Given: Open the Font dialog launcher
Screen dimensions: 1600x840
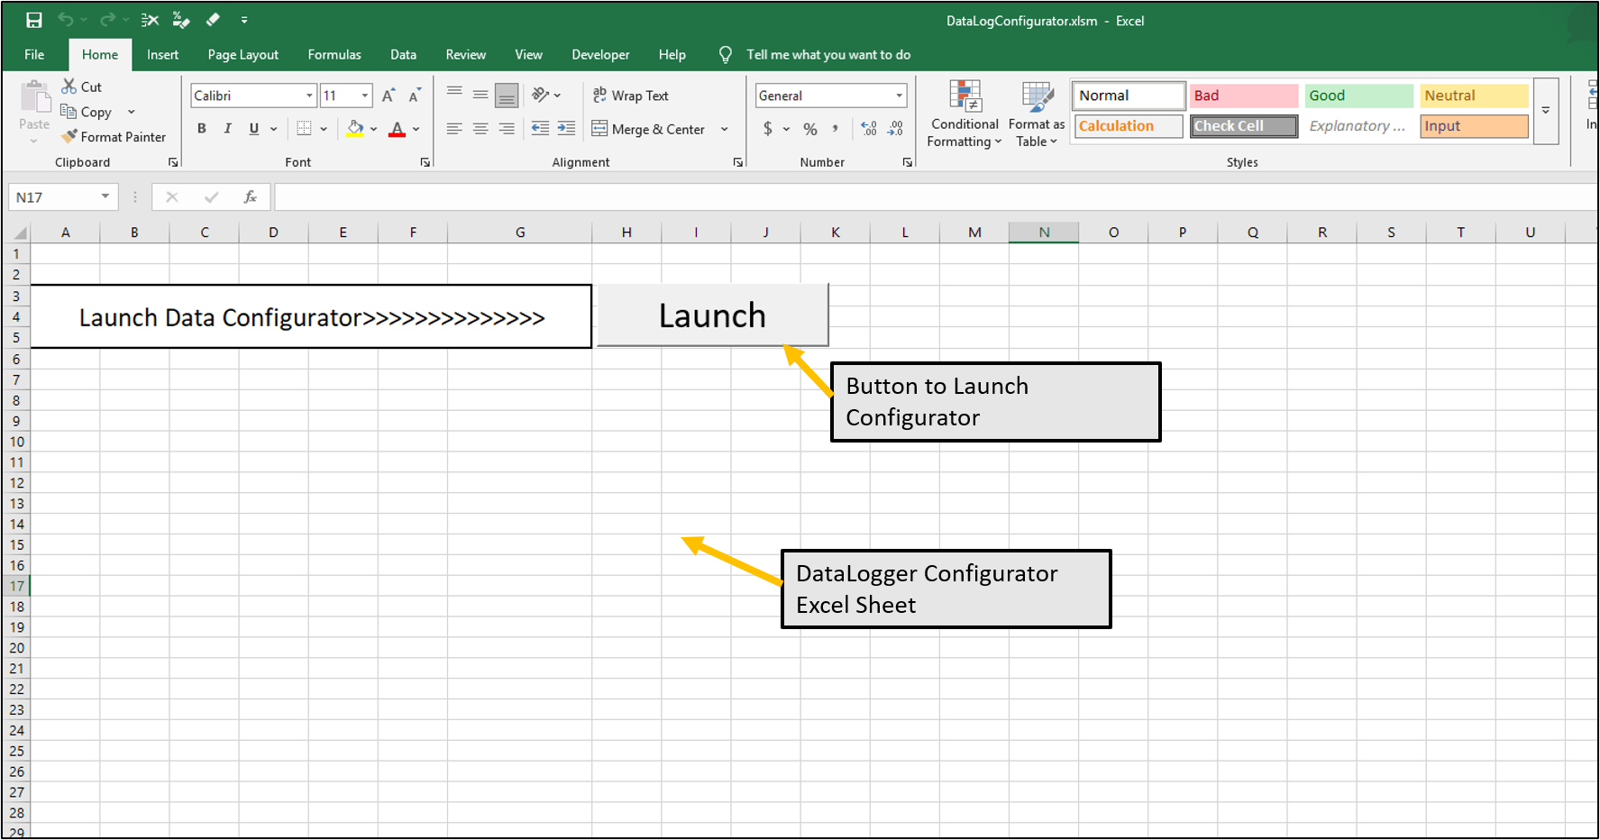Looking at the screenshot, I should pyautogui.click(x=425, y=162).
